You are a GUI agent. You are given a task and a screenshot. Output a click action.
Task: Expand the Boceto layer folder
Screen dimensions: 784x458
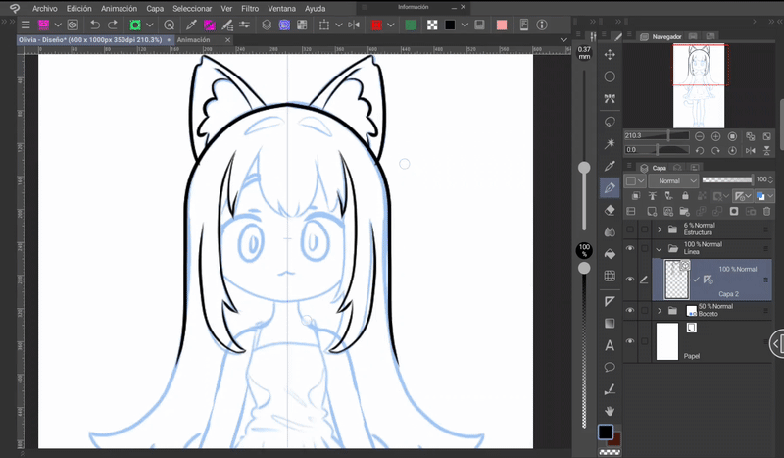[658, 310]
